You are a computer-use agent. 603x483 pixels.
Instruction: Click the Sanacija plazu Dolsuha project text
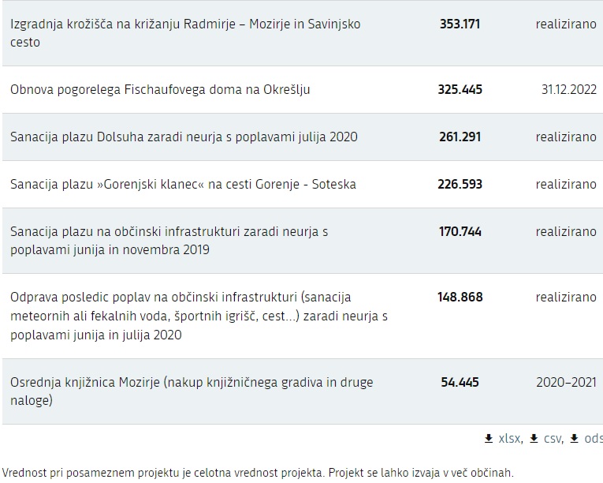184,137
